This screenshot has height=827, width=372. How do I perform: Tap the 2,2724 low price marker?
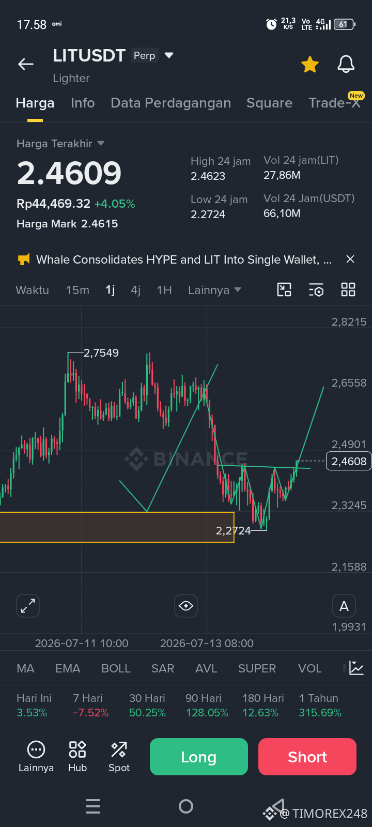point(234,531)
